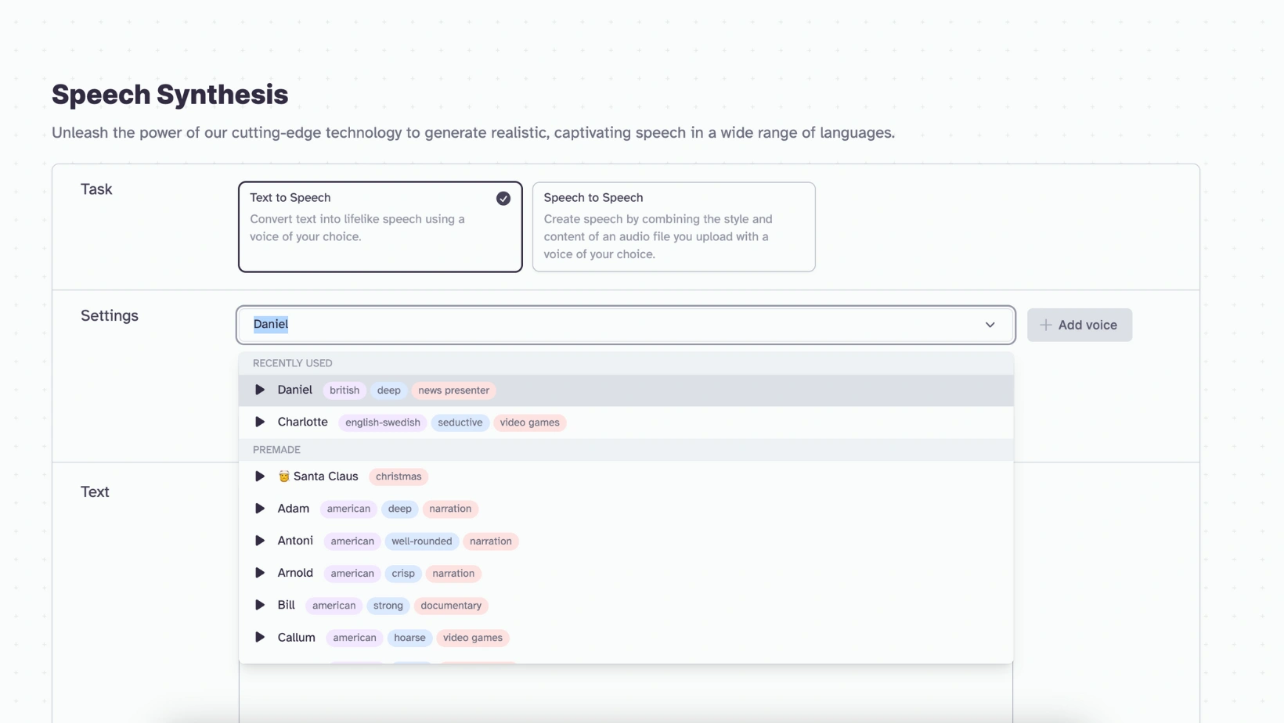
Task: Play the Daniel voice preview
Action: [260, 390]
